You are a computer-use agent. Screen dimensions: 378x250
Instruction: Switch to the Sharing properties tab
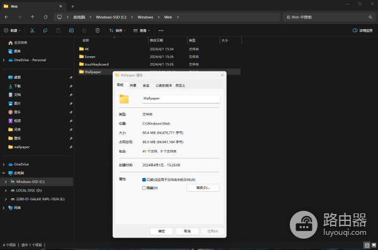pyautogui.click(x=133, y=85)
